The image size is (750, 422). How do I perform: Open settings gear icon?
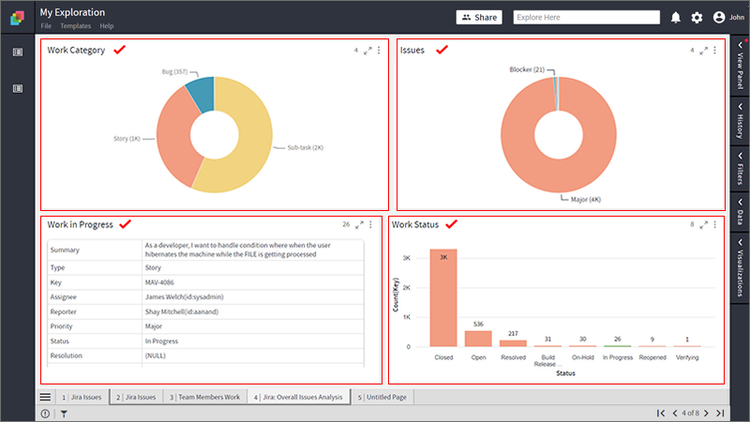697,18
